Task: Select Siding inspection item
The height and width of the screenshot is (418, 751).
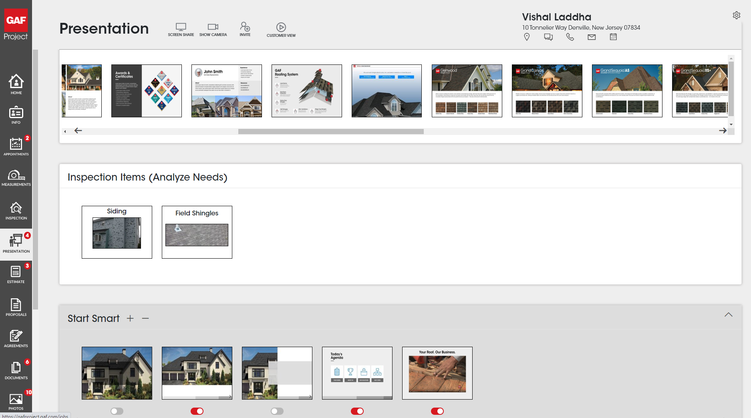Action: (117, 232)
